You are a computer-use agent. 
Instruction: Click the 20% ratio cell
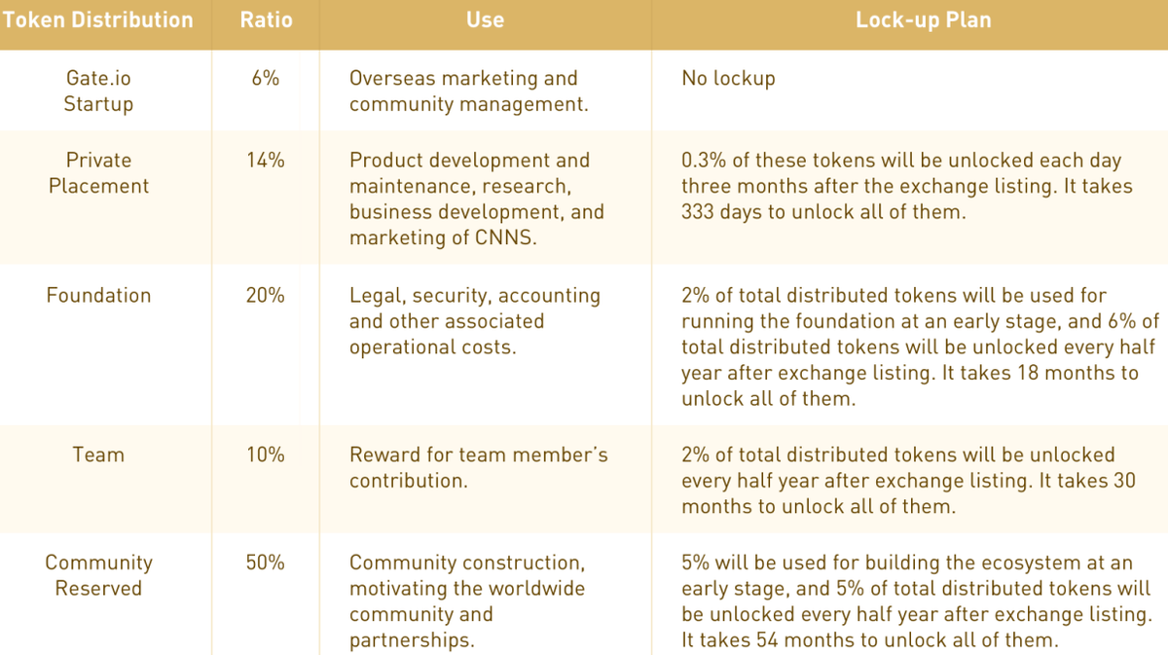265,295
